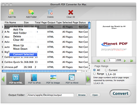Screen dimensions: 137x105
Task: Click the Delete trash can icon
Action: 50,12
